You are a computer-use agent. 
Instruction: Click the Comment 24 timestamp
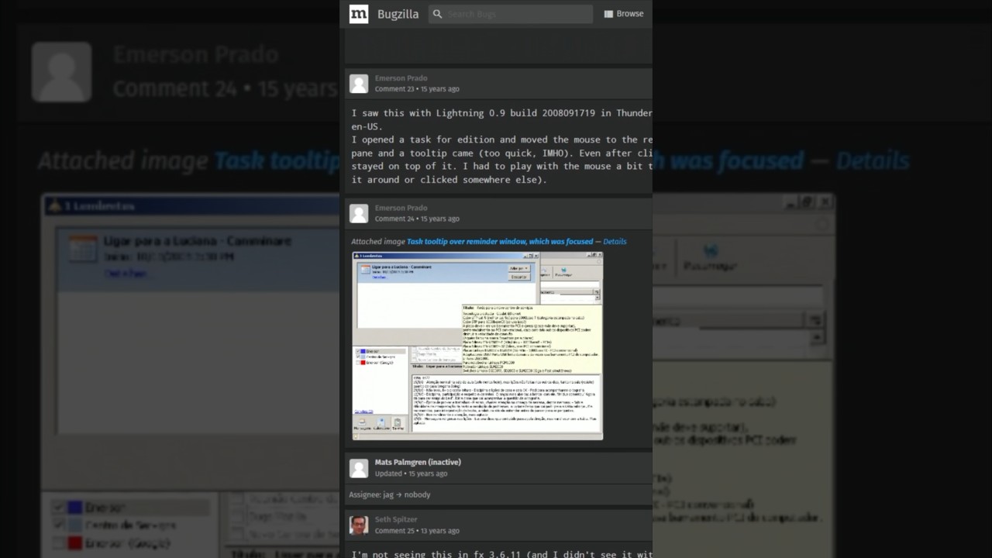(439, 219)
